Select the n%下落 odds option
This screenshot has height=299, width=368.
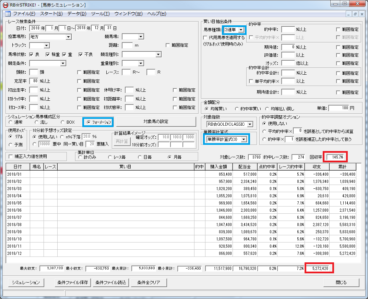[62, 137]
